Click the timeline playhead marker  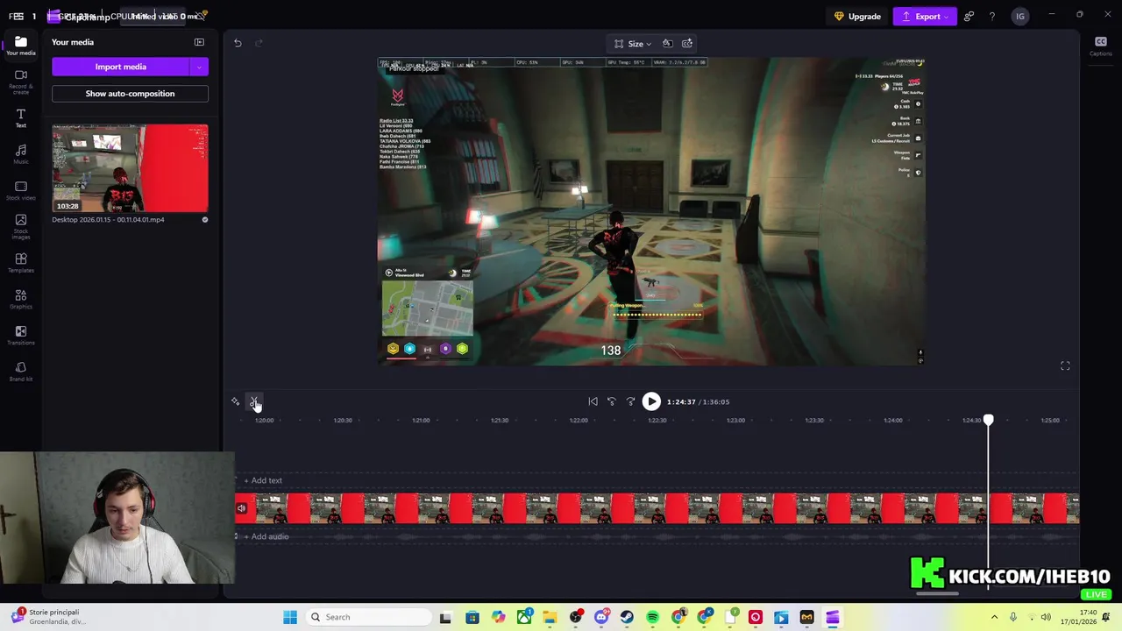tap(988, 422)
